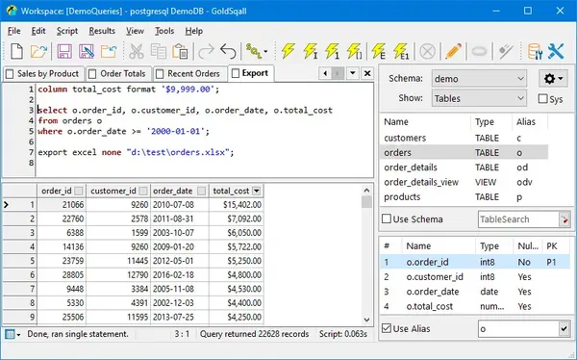Screen dimensions: 577x360
Task: Click the undo arrow icon
Action: click(228, 51)
